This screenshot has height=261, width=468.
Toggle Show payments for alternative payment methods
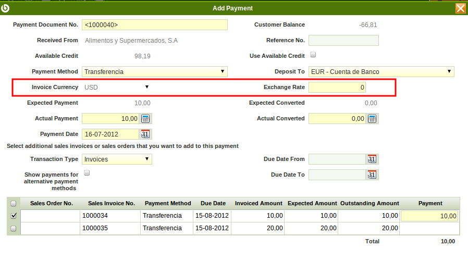click(87, 173)
